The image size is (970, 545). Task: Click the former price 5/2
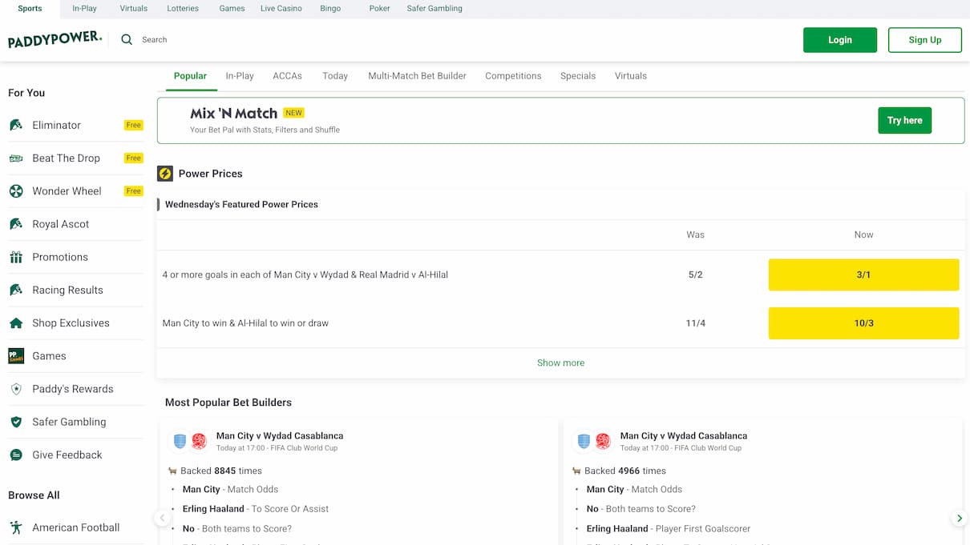[695, 275]
